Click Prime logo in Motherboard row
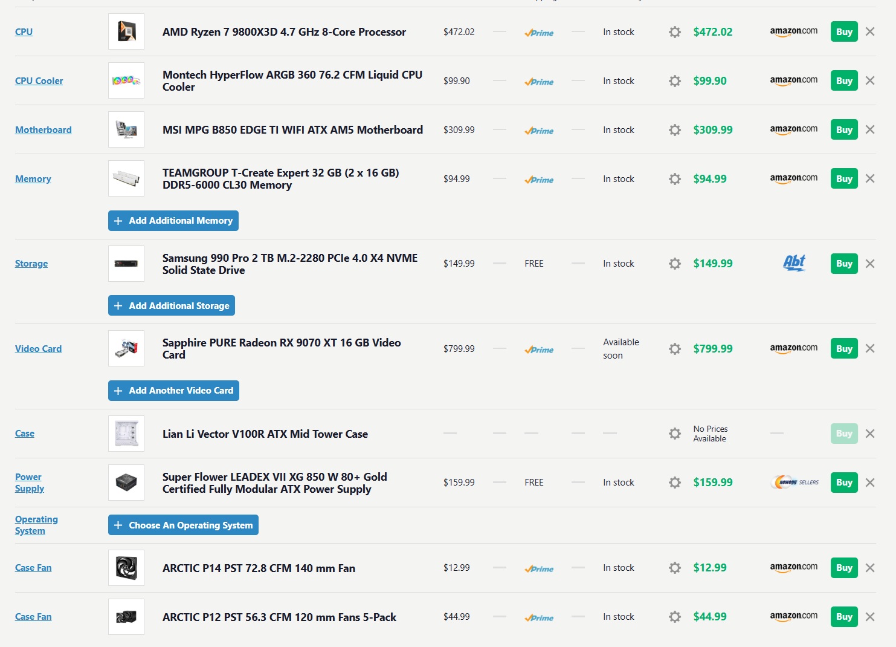Image resolution: width=896 pixels, height=647 pixels. click(539, 131)
